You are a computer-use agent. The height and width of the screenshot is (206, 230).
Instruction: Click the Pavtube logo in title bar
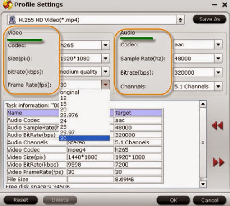[8, 5]
